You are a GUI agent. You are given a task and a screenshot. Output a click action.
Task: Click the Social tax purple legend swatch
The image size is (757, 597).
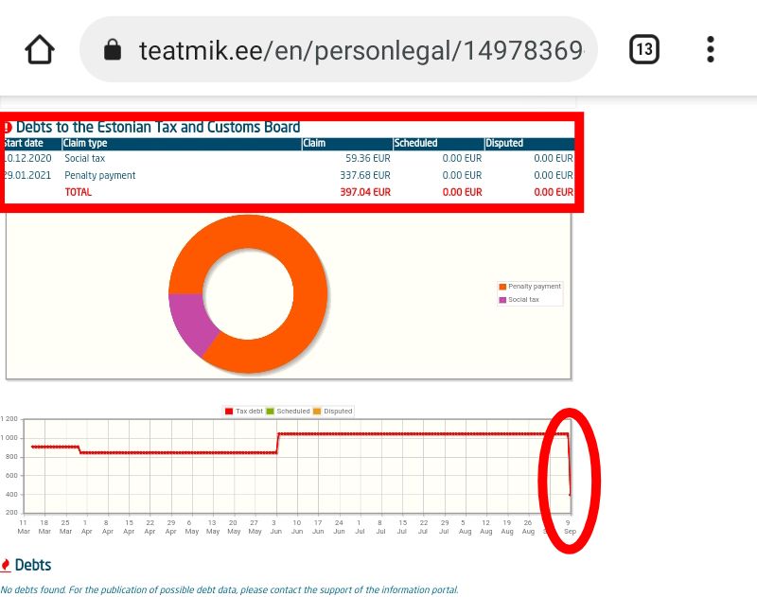[x=502, y=300]
